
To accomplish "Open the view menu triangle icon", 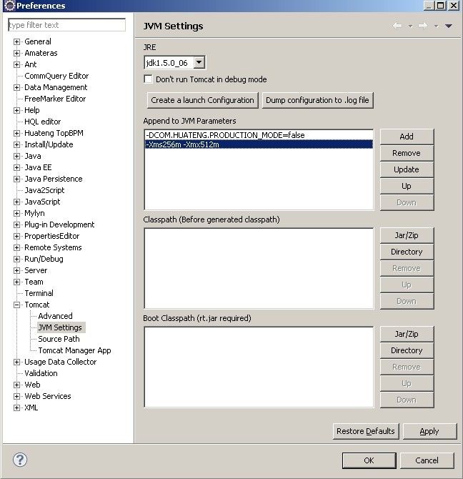I will click(448, 26).
